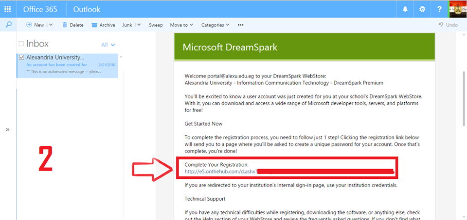Click the Outlook app title
This screenshot has width=467, height=220.
click(87, 10)
